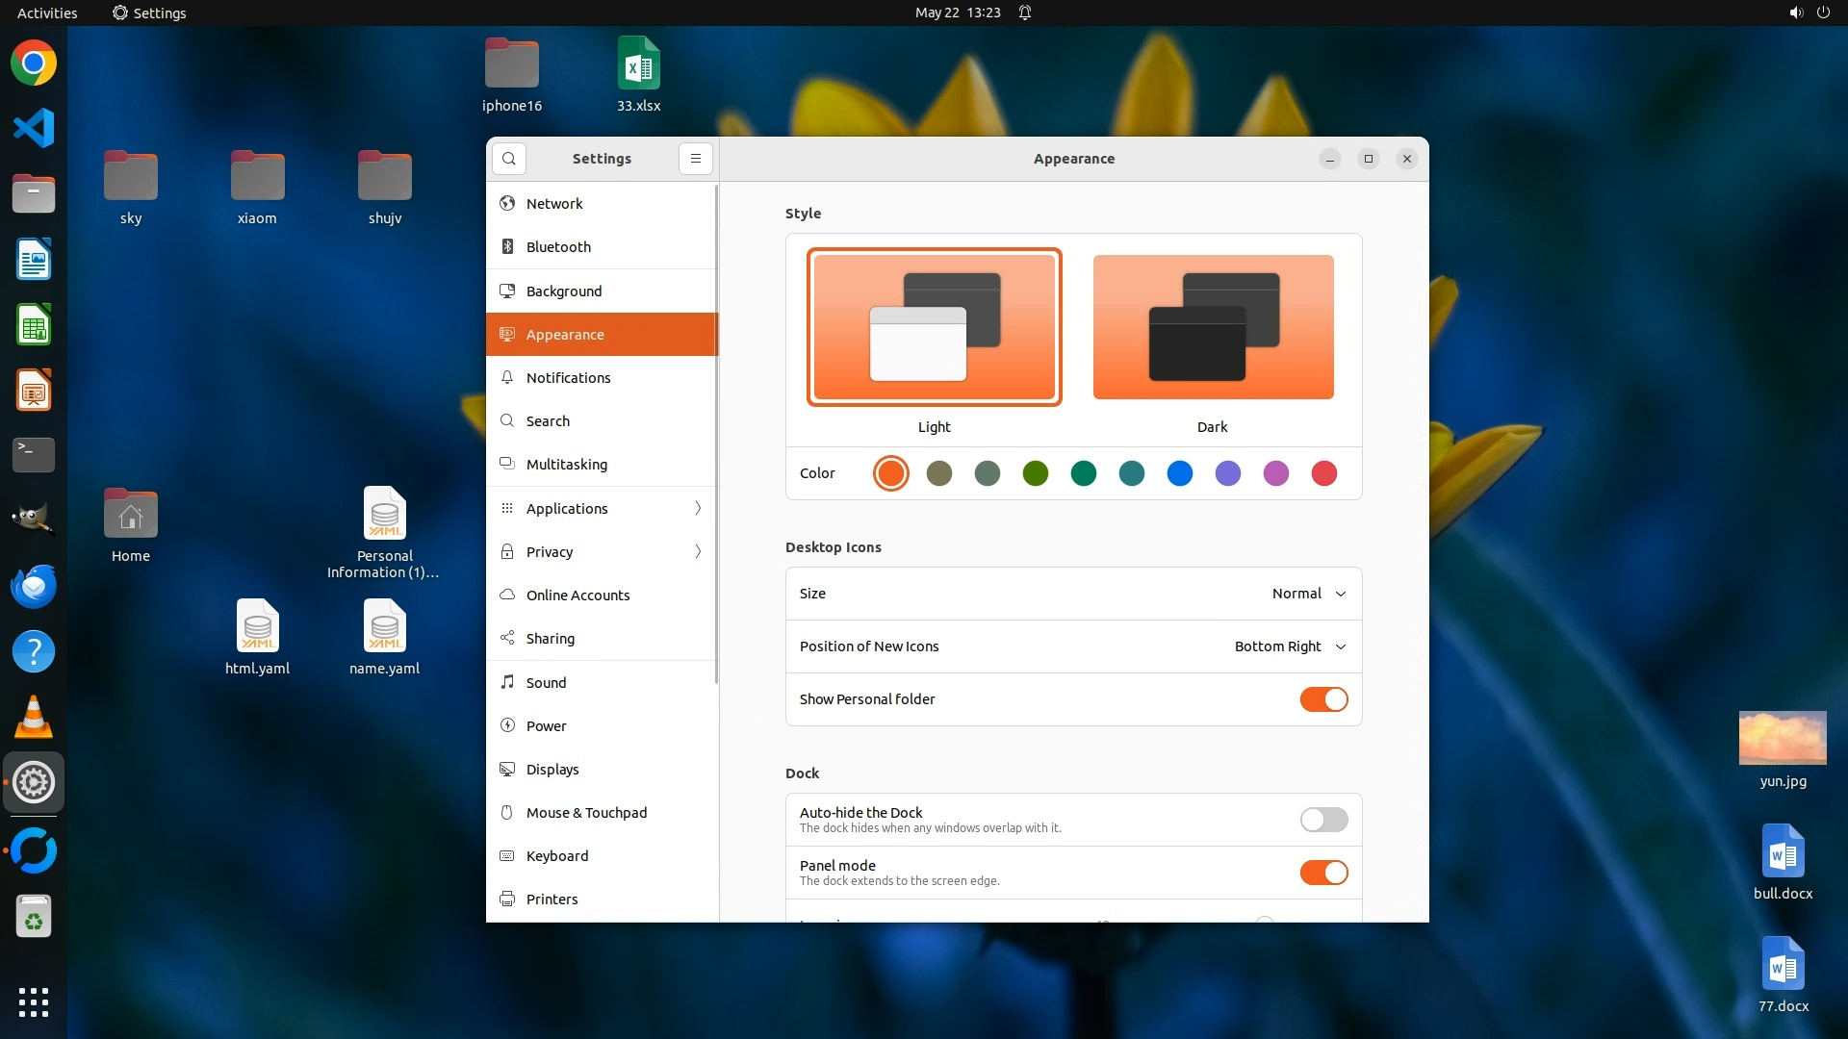Open VLC media player in dock
The image size is (1848, 1039).
click(x=34, y=717)
